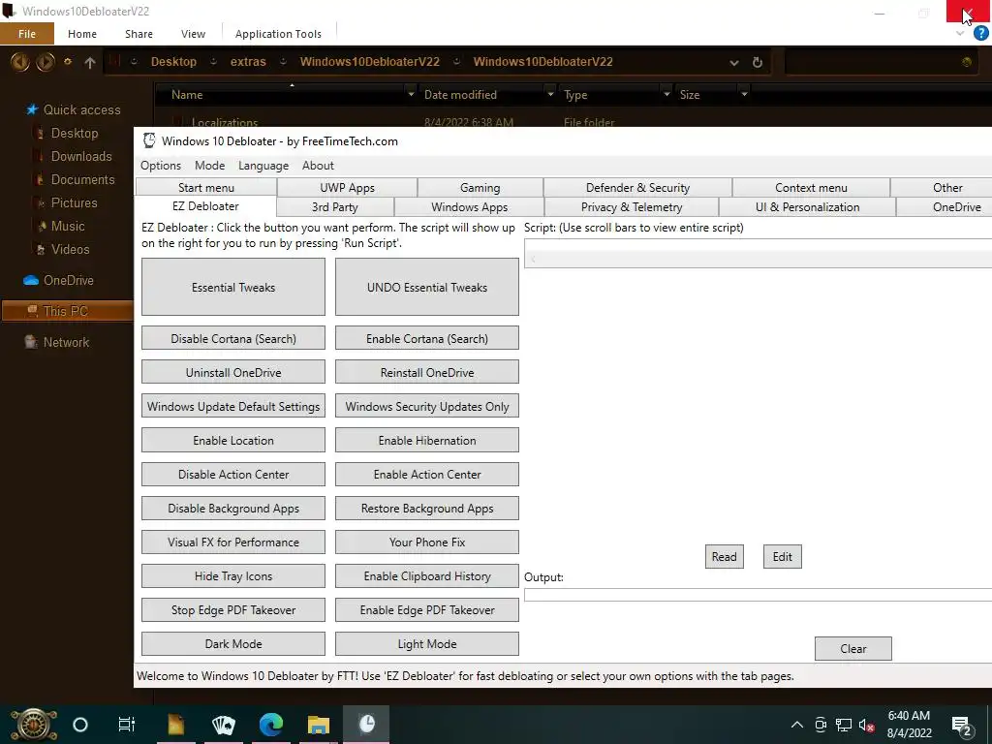The width and height of the screenshot is (992, 744).
Task: Click Windows Security Updates Only button
Action: coord(427,407)
